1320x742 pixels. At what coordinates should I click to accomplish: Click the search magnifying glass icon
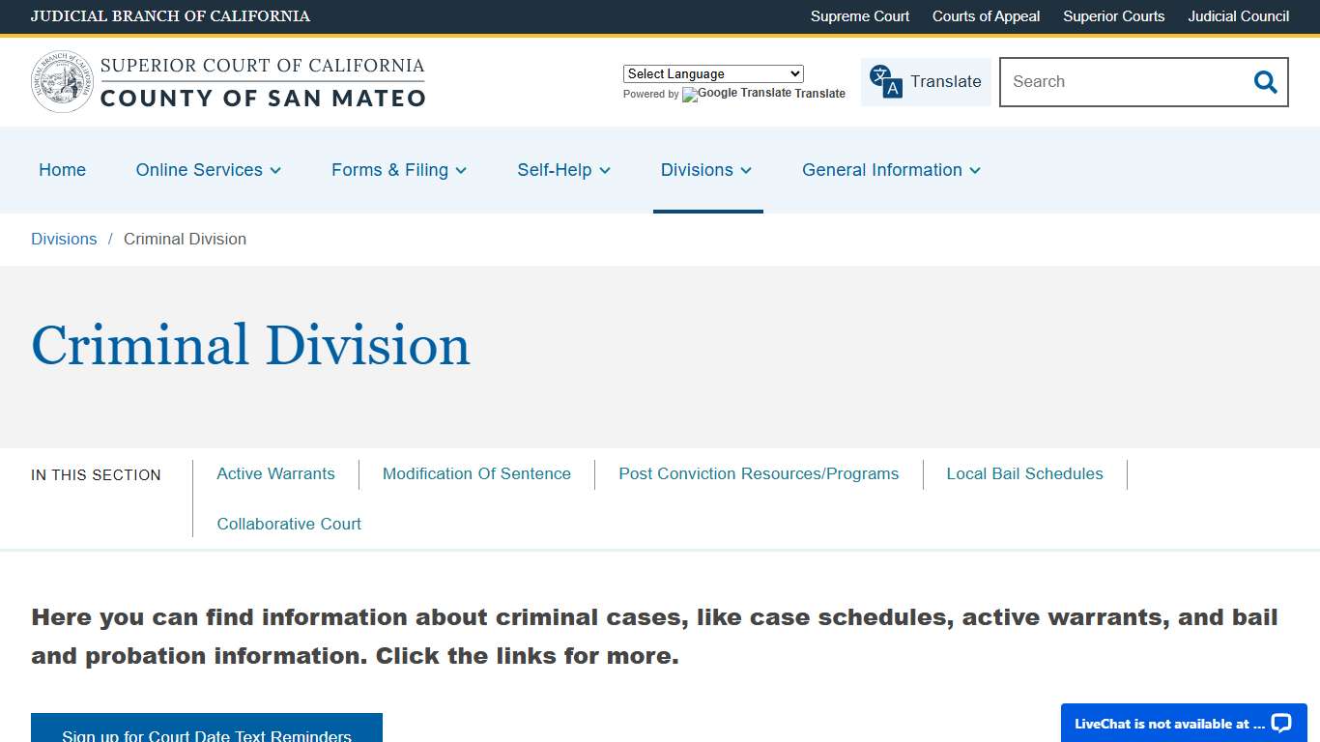point(1264,82)
